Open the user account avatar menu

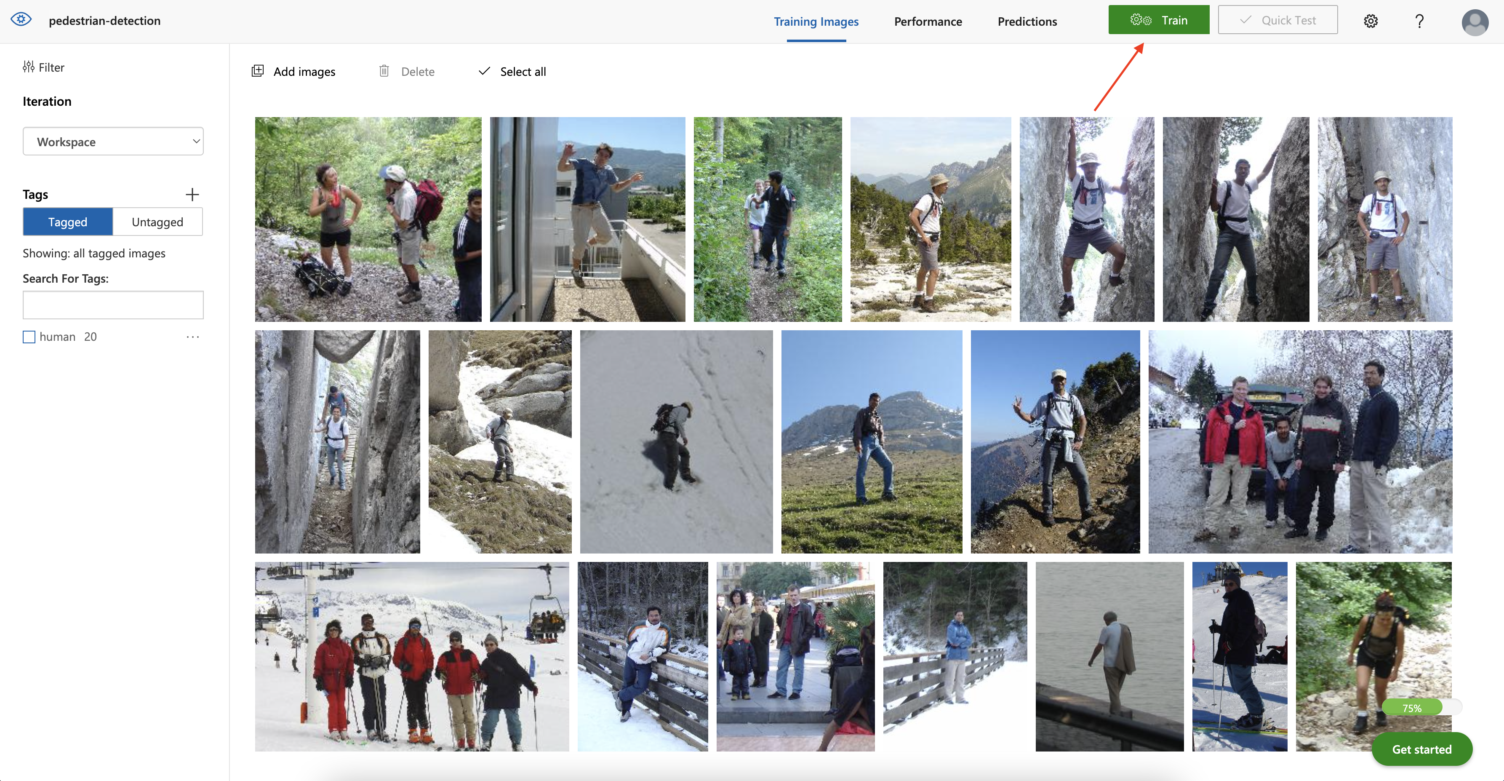(x=1475, y=22)
